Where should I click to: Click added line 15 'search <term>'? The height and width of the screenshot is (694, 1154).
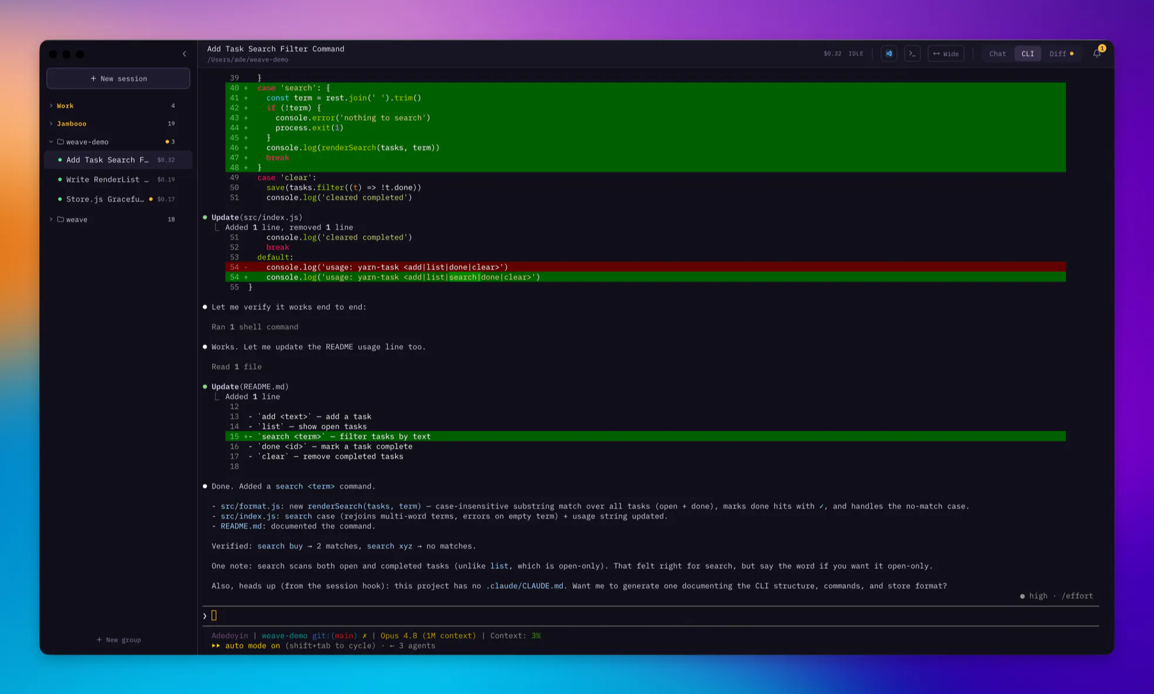coord(645,437)
